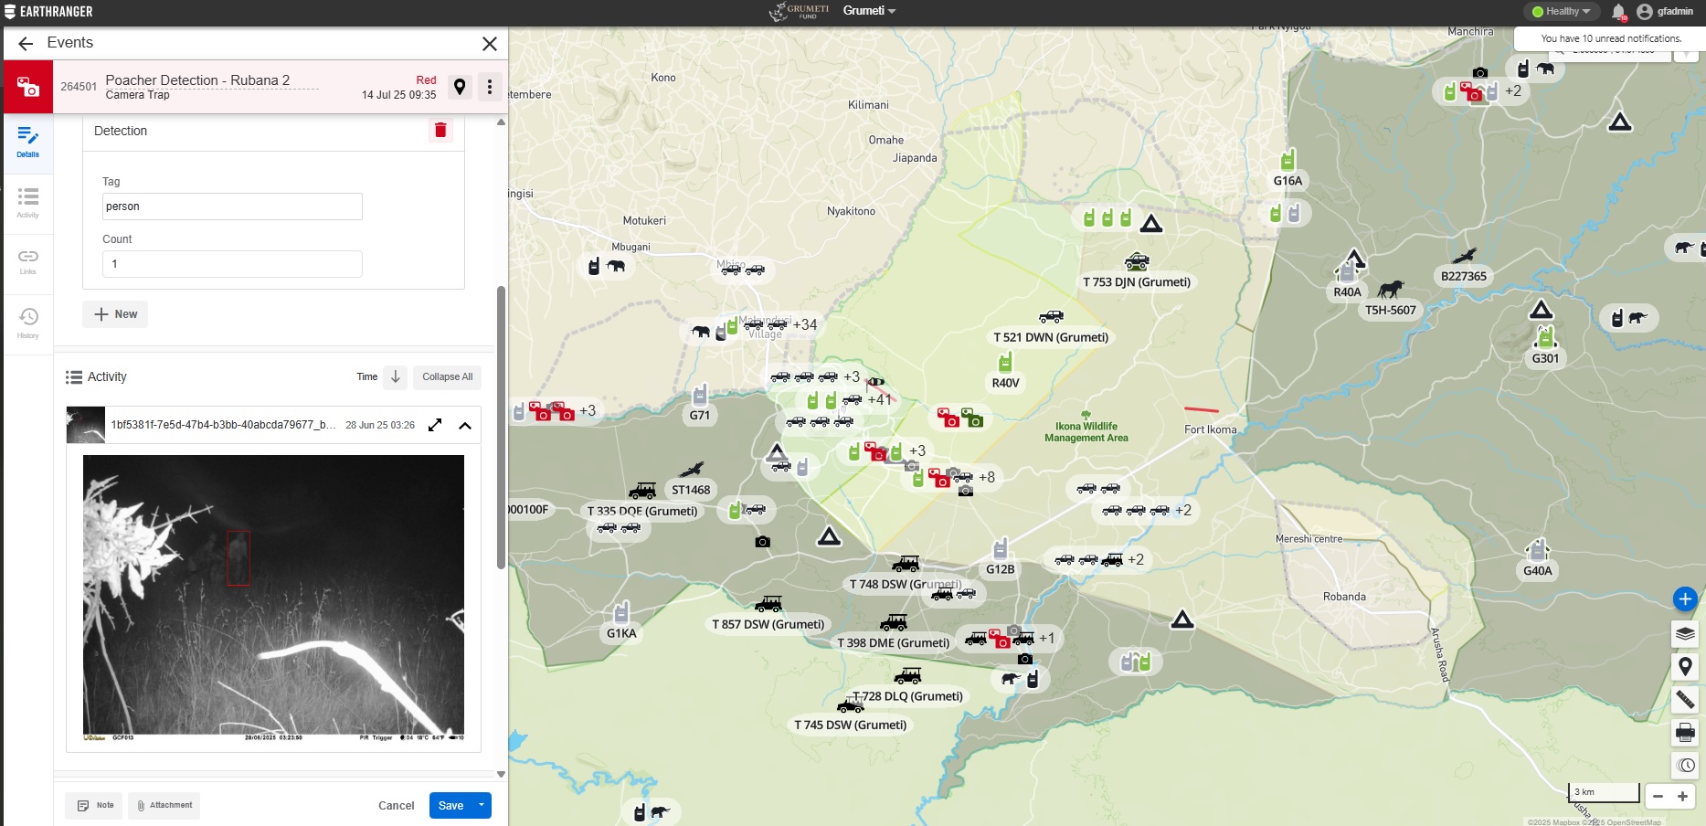Expand attachment image to fullscreen

pyautogui.click(x=435, y=425)
